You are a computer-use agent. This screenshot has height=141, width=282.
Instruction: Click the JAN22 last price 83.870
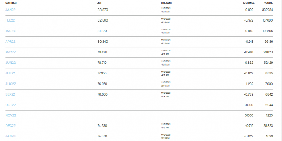pyautogui.click(x=103, y=10)
